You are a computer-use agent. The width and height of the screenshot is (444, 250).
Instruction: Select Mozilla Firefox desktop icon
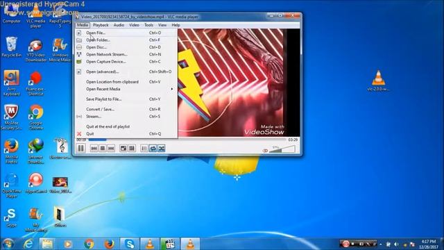coord(11,151)
